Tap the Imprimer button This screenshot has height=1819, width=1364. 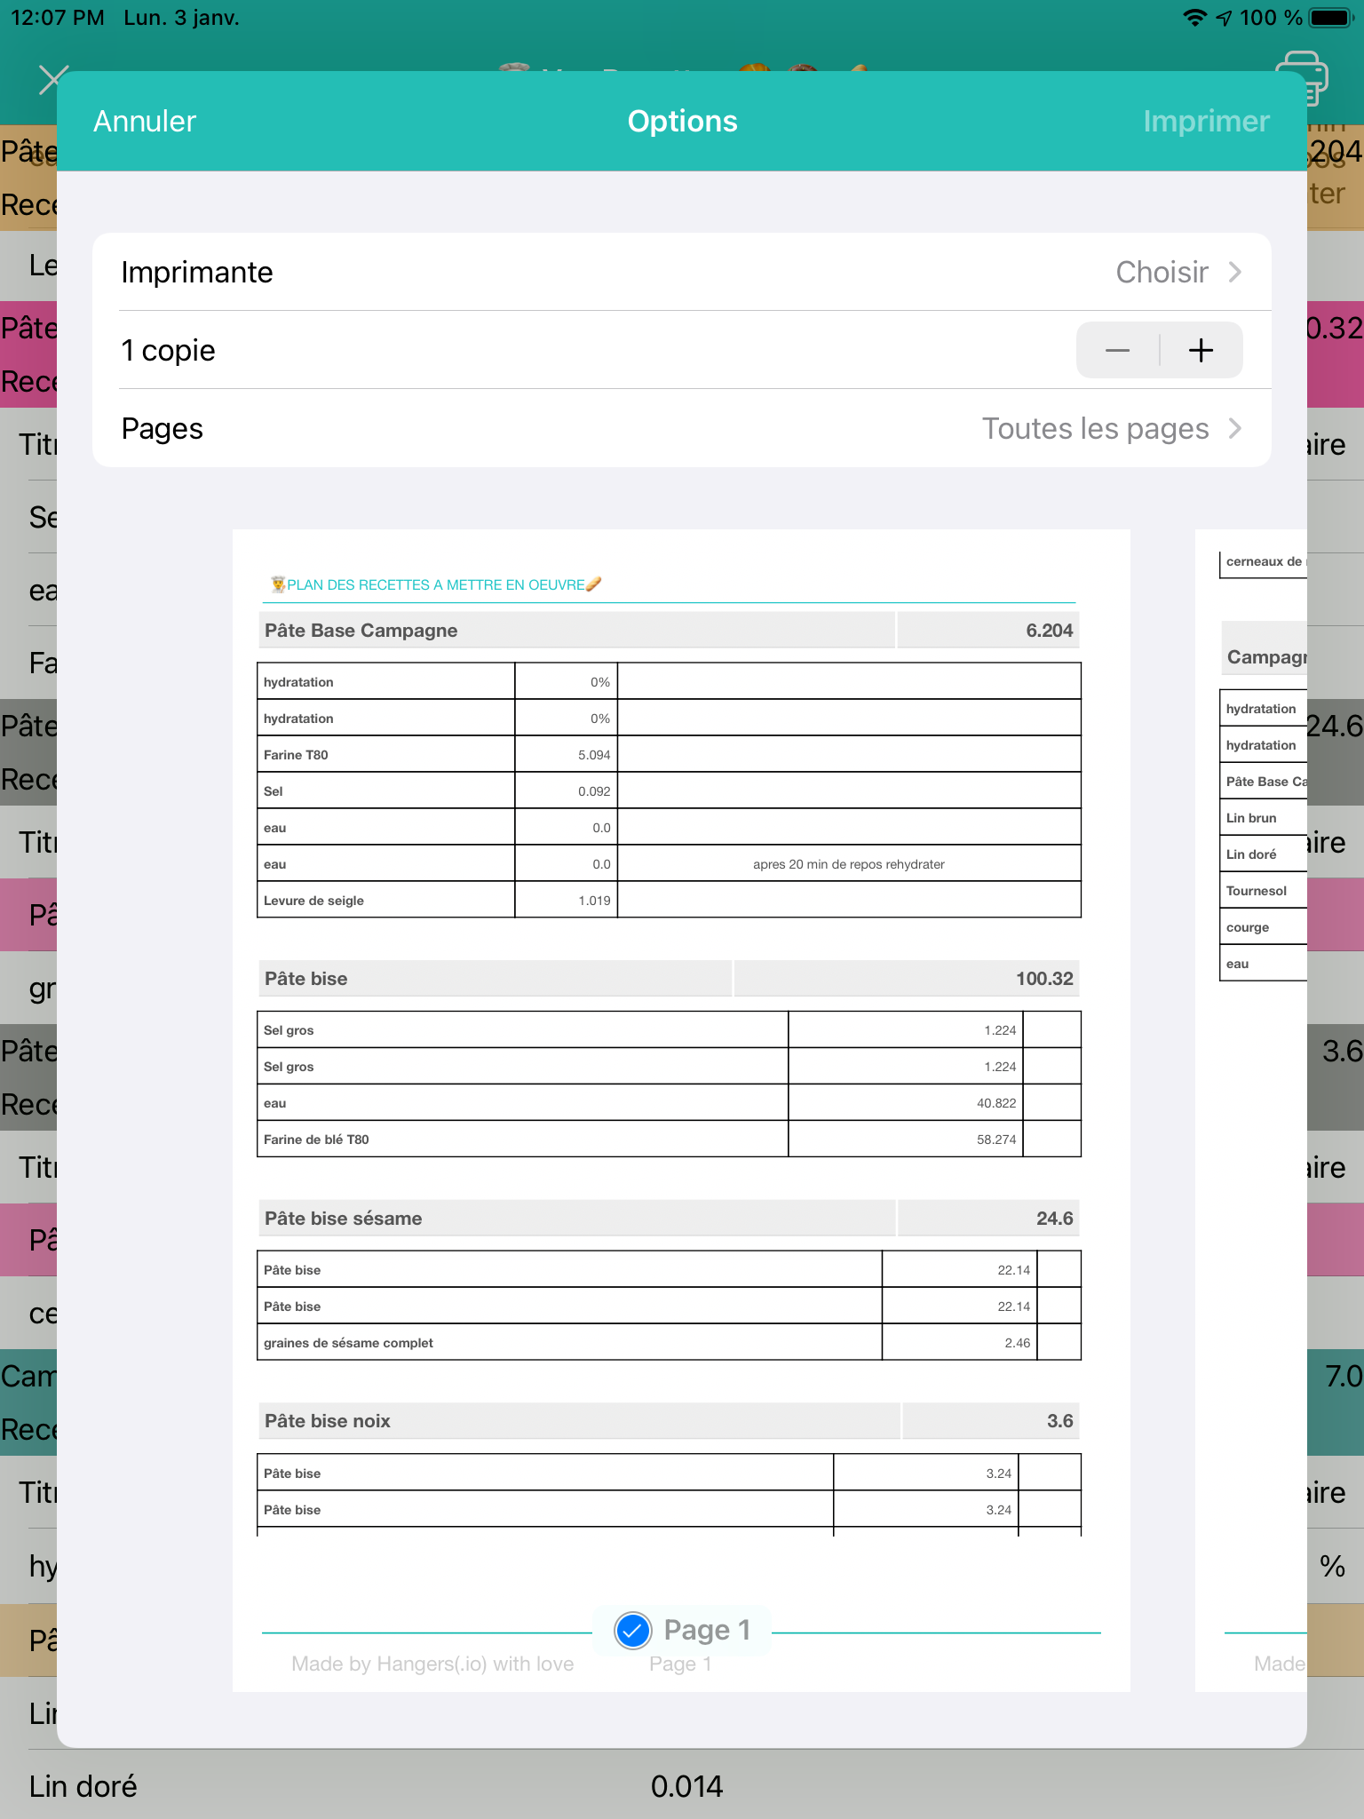[x=1206, y=121]
